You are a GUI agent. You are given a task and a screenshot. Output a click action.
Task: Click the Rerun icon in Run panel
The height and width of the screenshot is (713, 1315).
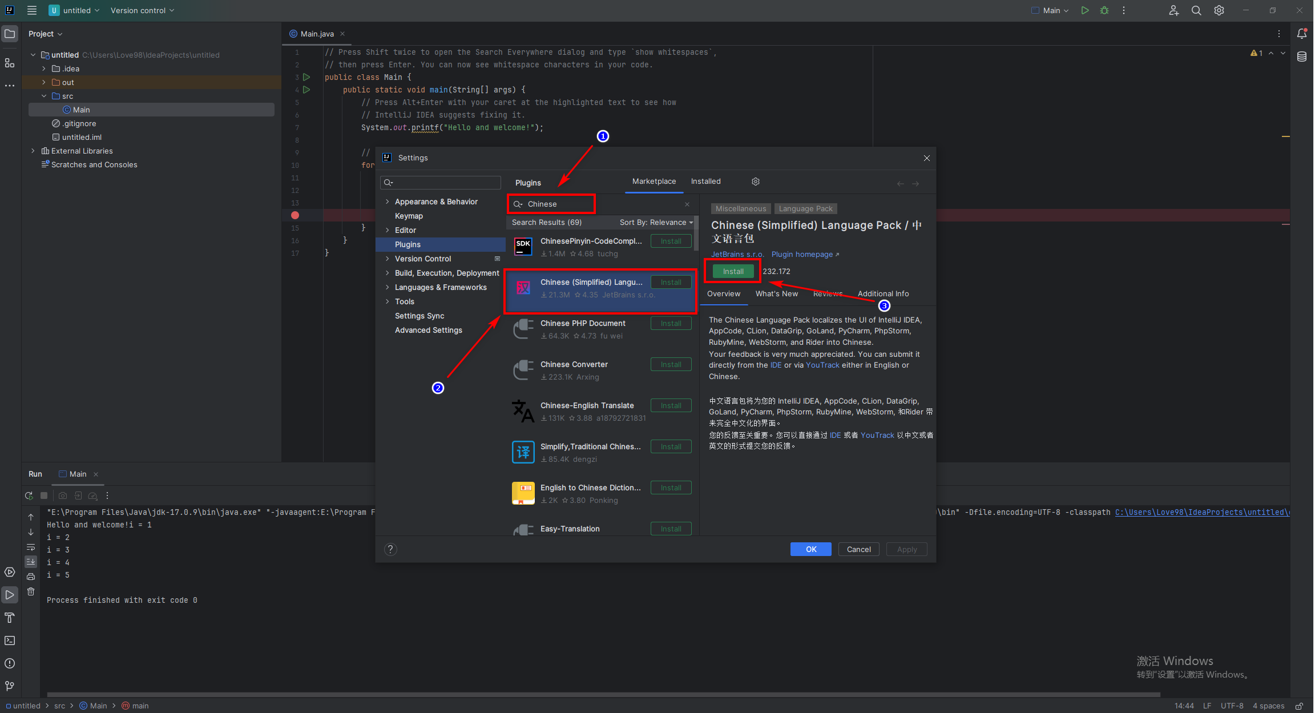click(x=29, y=496)
